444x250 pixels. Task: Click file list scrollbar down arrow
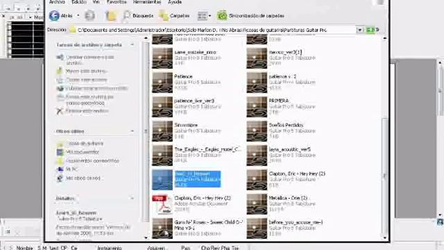pyautogui.click(x=384, y=237)
